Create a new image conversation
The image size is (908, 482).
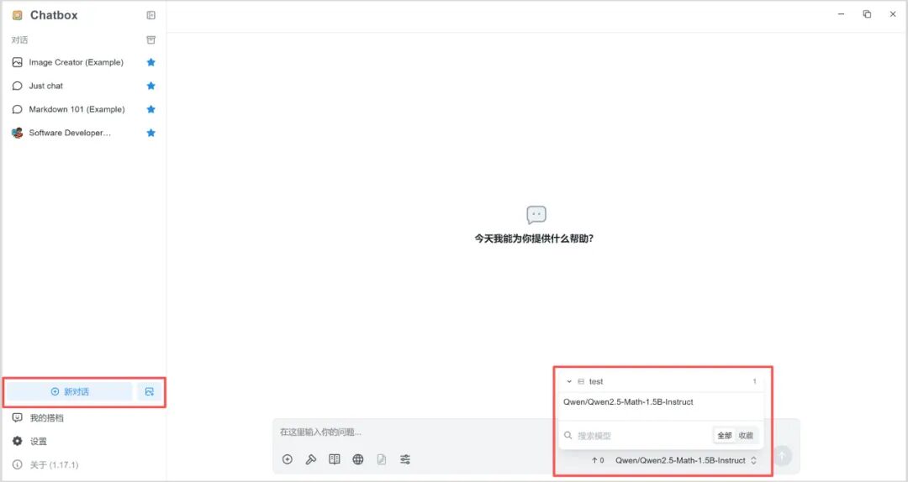point(150,392)
